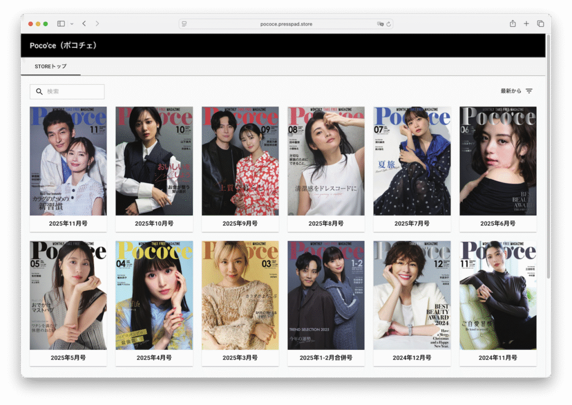This screenshot has height=405, width=572.
Task: Toggle the Safari sidebar panel icon
Action: 61,24
